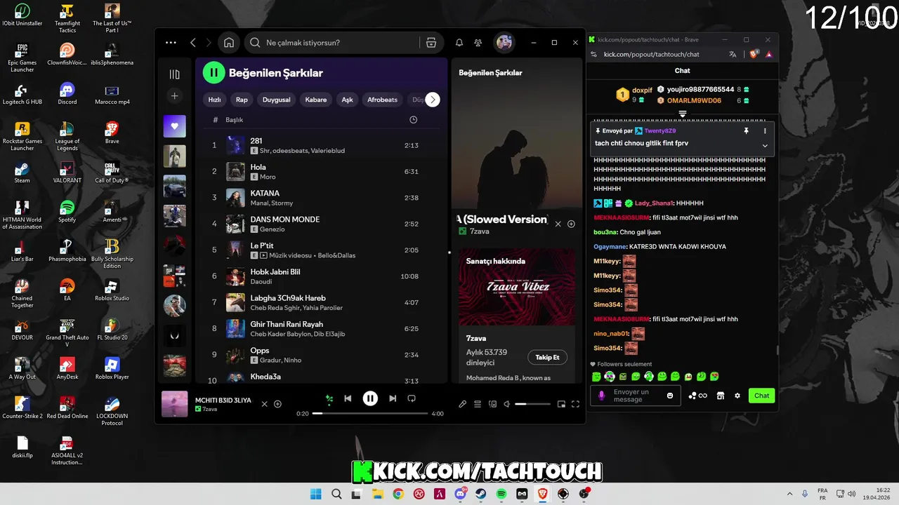Open the Friend Activity icon

[478, 43]
